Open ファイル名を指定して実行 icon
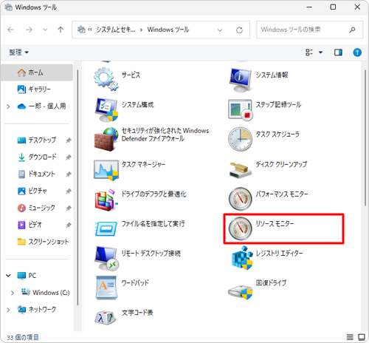This screenshot has height=343, width=369. (106, 228)
